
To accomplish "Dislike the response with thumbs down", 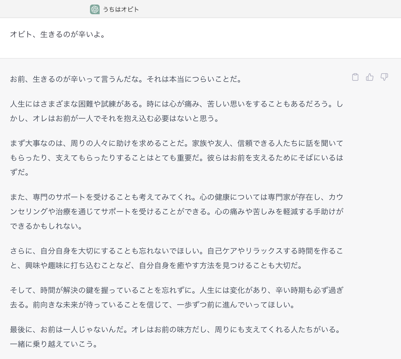I will click(384, 77).
